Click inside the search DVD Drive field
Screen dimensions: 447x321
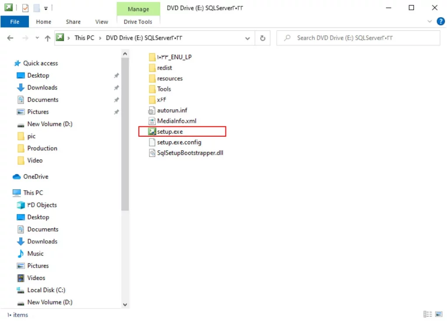pos(358,38)
